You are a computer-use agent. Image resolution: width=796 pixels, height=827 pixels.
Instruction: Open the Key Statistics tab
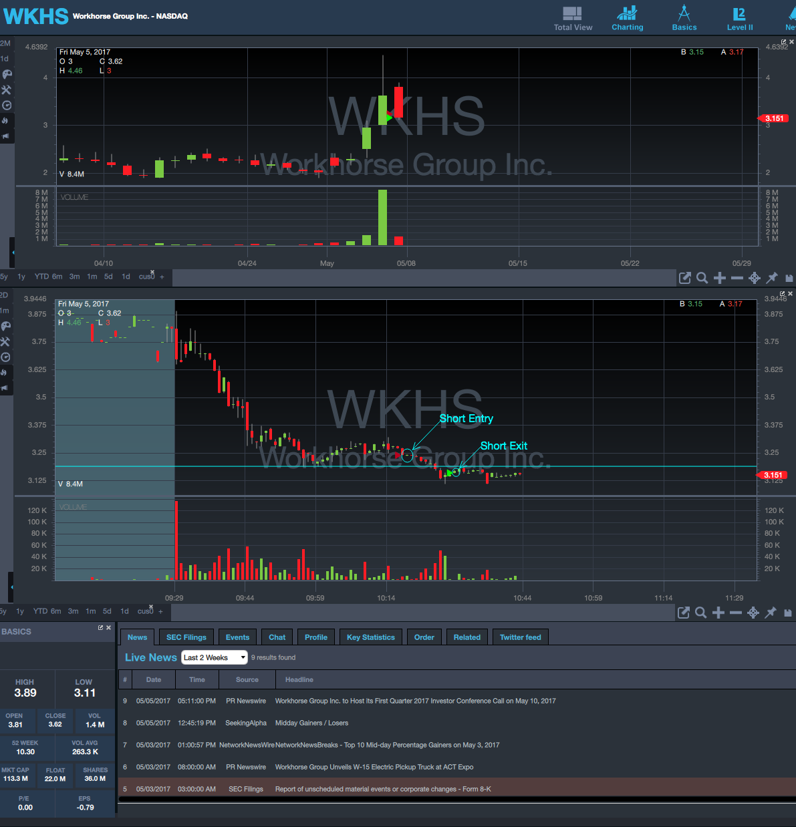click(371, 637)
